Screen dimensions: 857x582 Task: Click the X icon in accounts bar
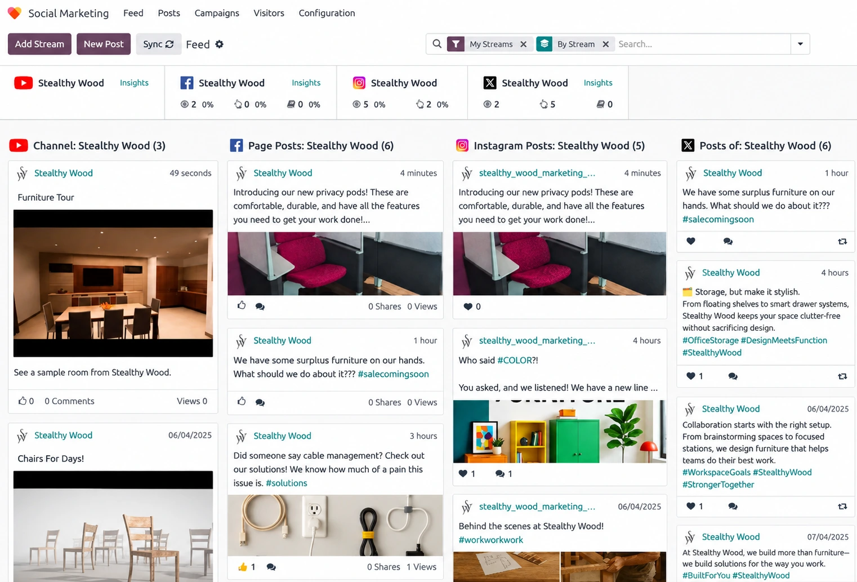[x=490, y=83]
